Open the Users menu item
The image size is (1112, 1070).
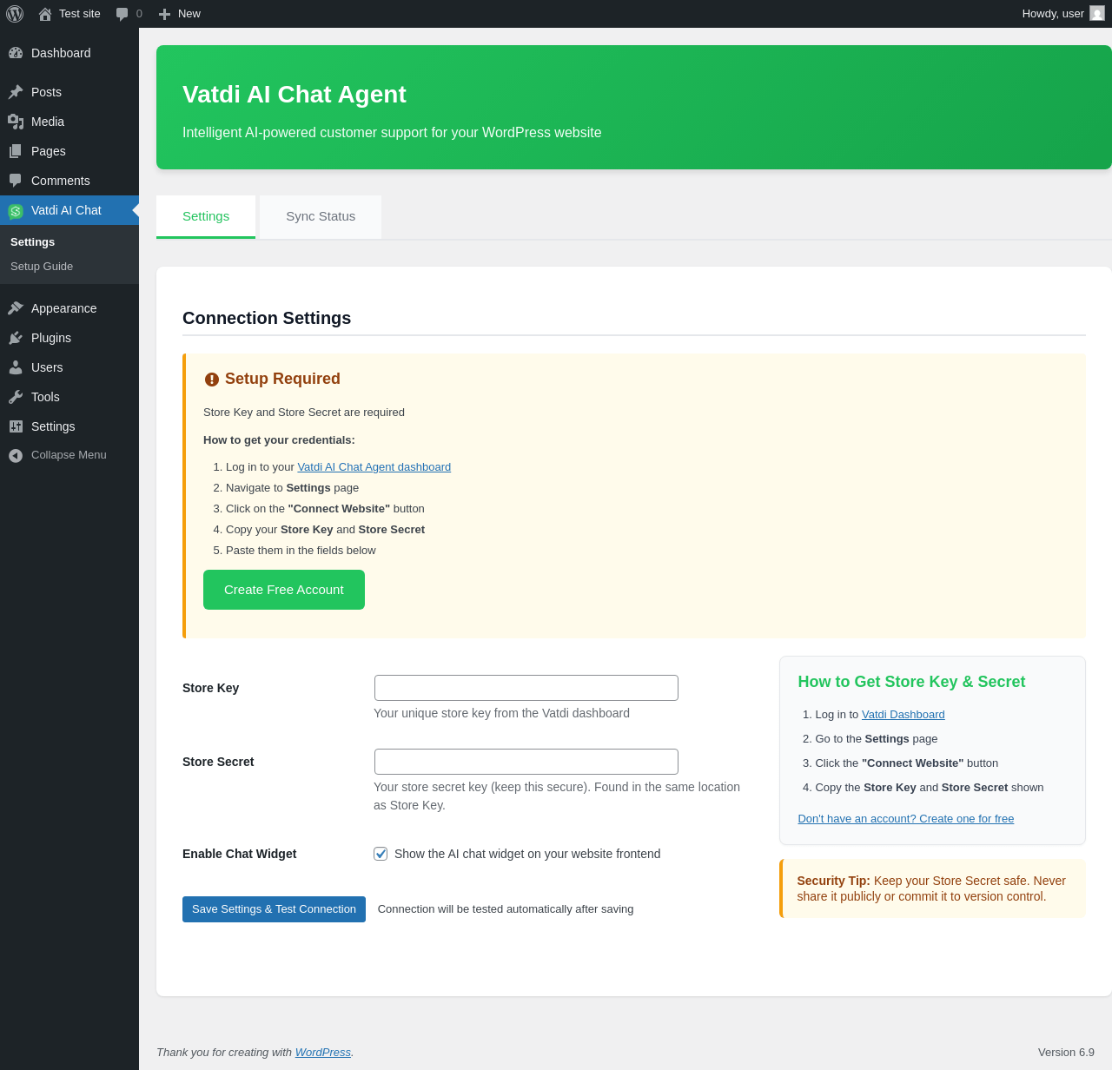click(x=69, y=367)
